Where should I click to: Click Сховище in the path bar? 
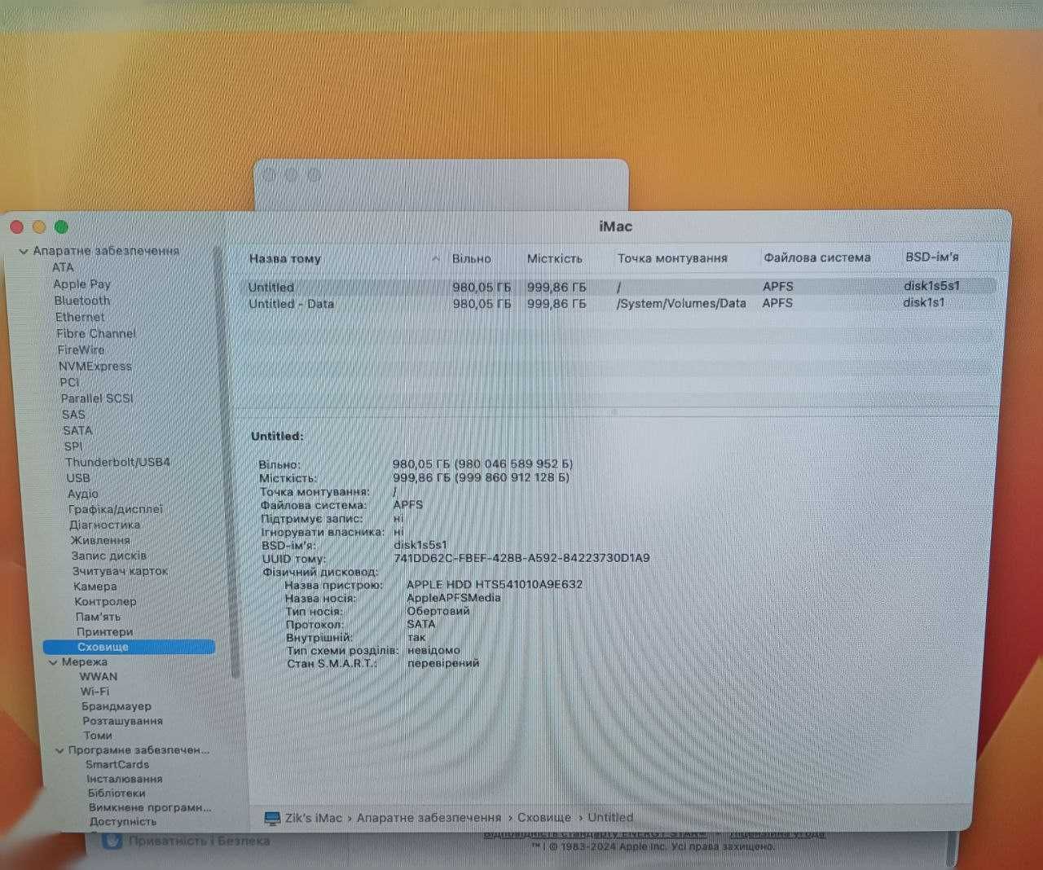click(x=544, y=818)
